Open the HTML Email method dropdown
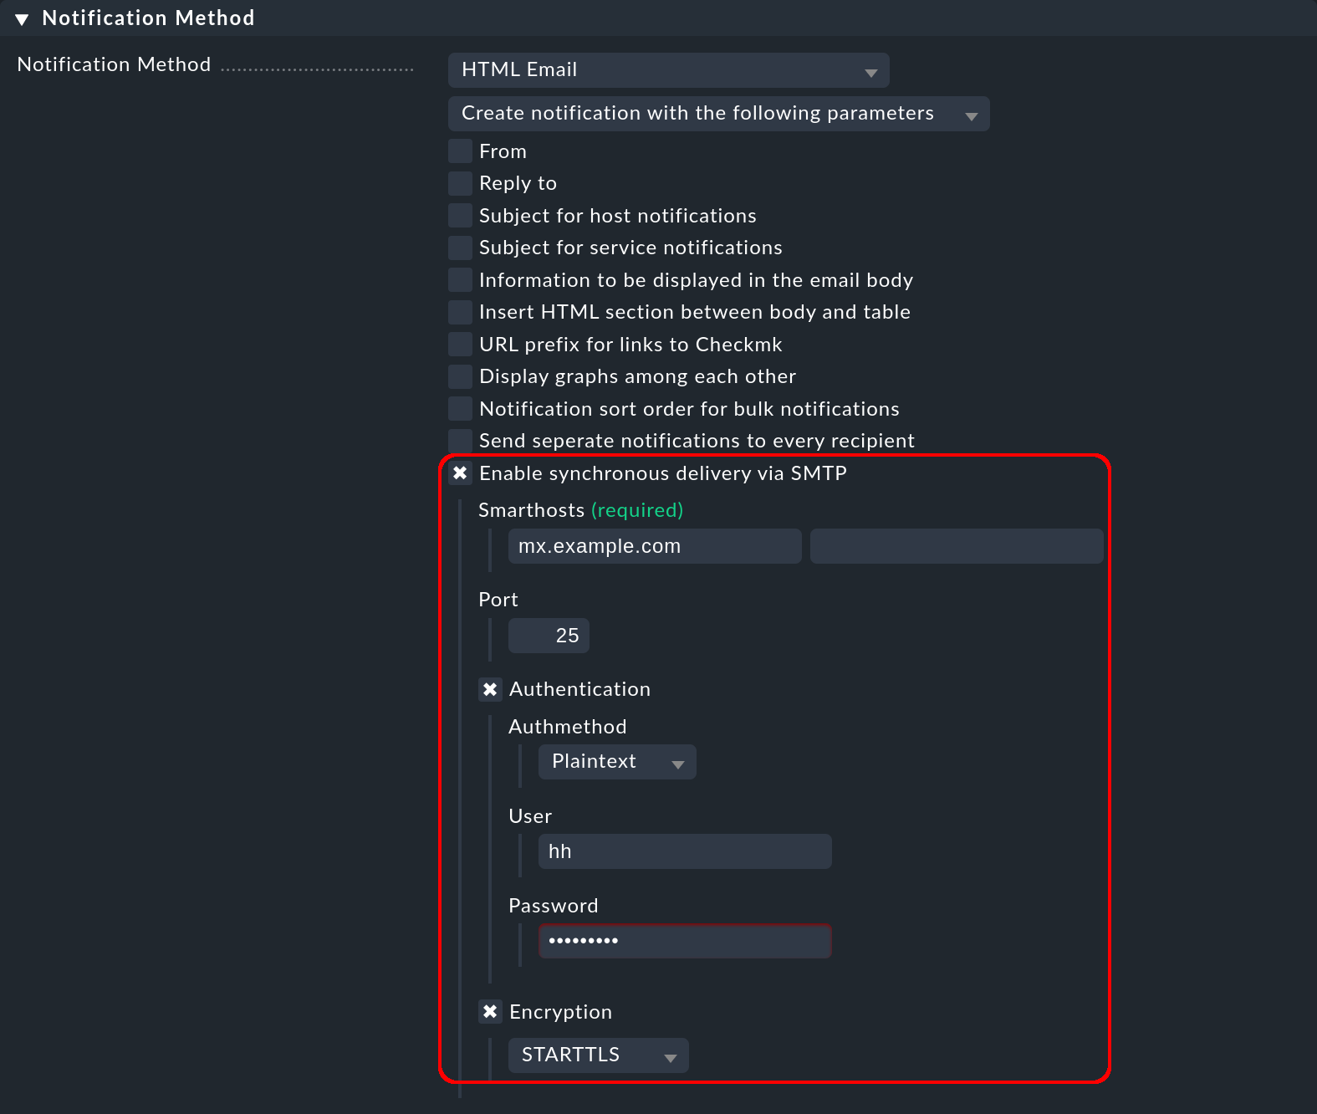 tap(667, 70)
